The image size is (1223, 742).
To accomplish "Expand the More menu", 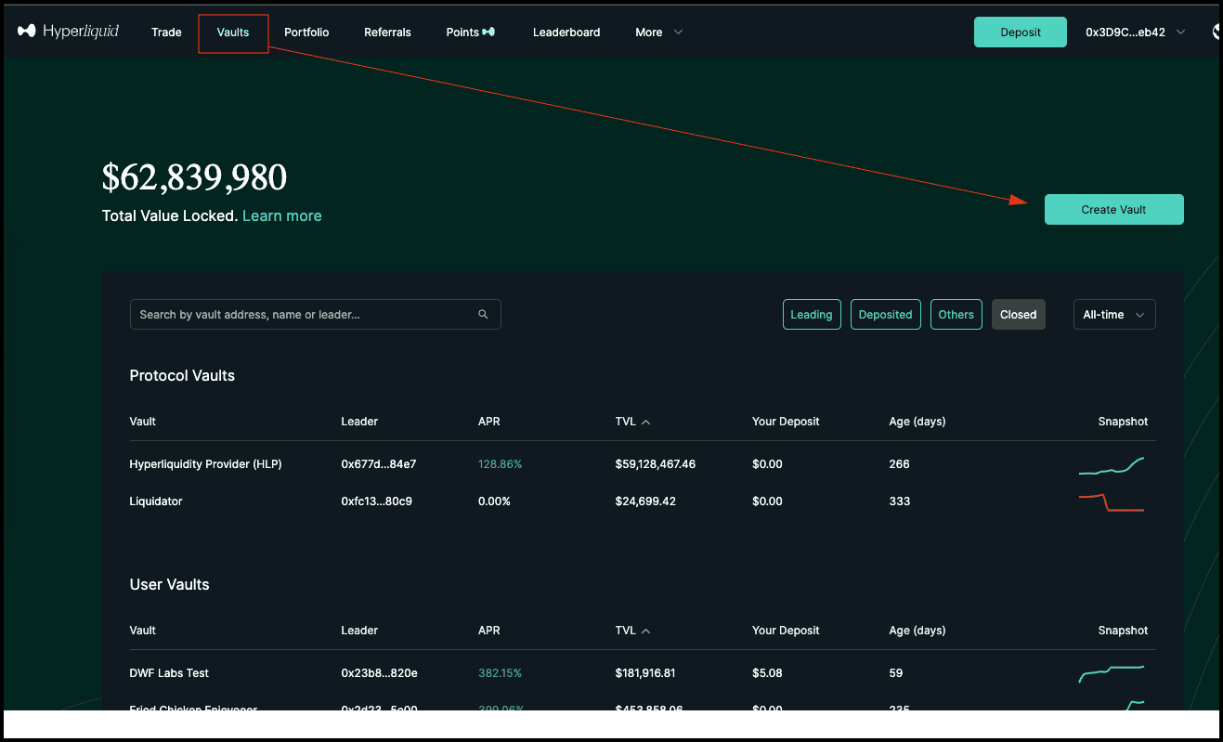I will click(x=658, y=32).
